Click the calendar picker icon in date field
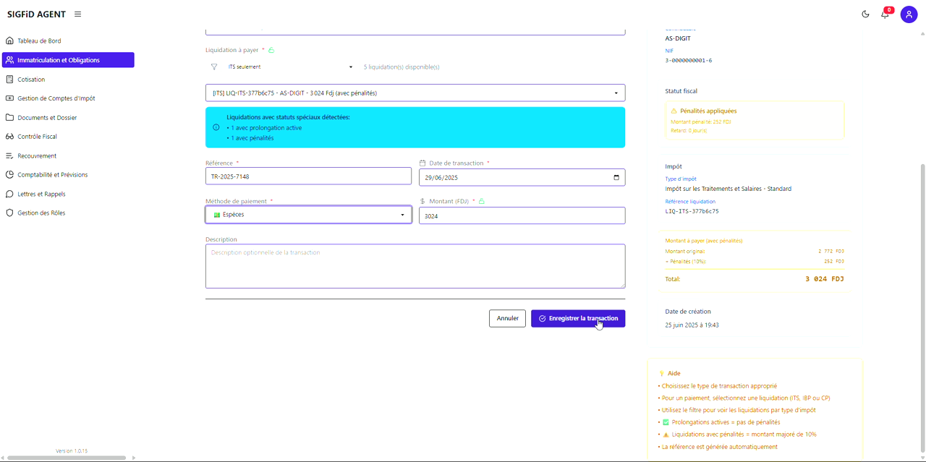 pos(616,177)
